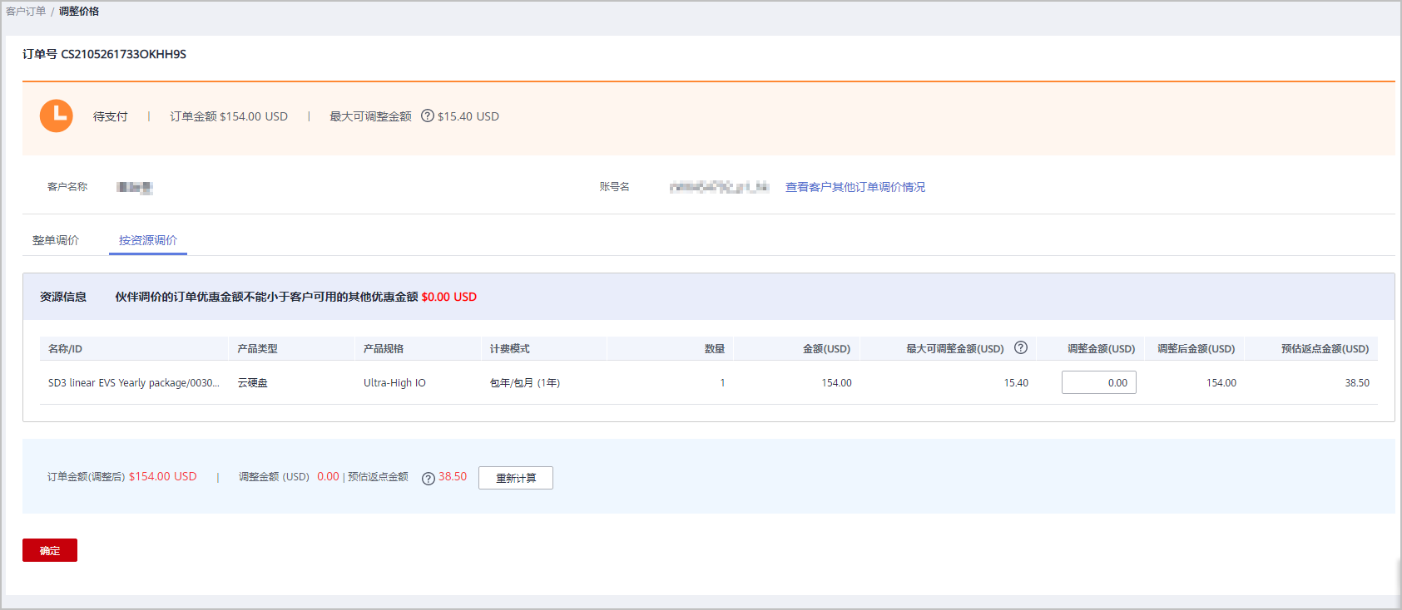Screen dimensions: 1402x610
Task: Go back to 客户订单 breadcrumb
Action: point(26,12)
